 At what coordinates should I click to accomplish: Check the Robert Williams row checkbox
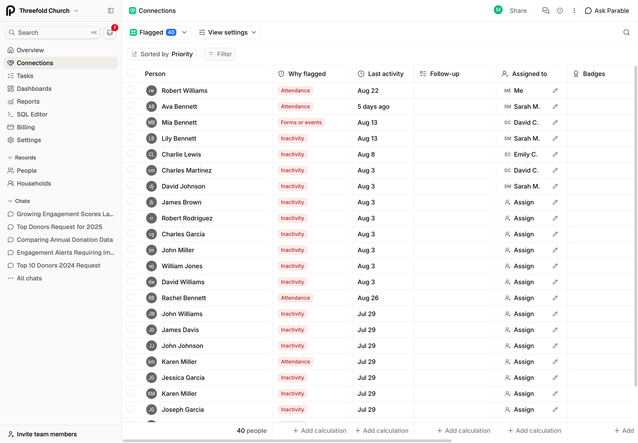[x=131, y=90]
